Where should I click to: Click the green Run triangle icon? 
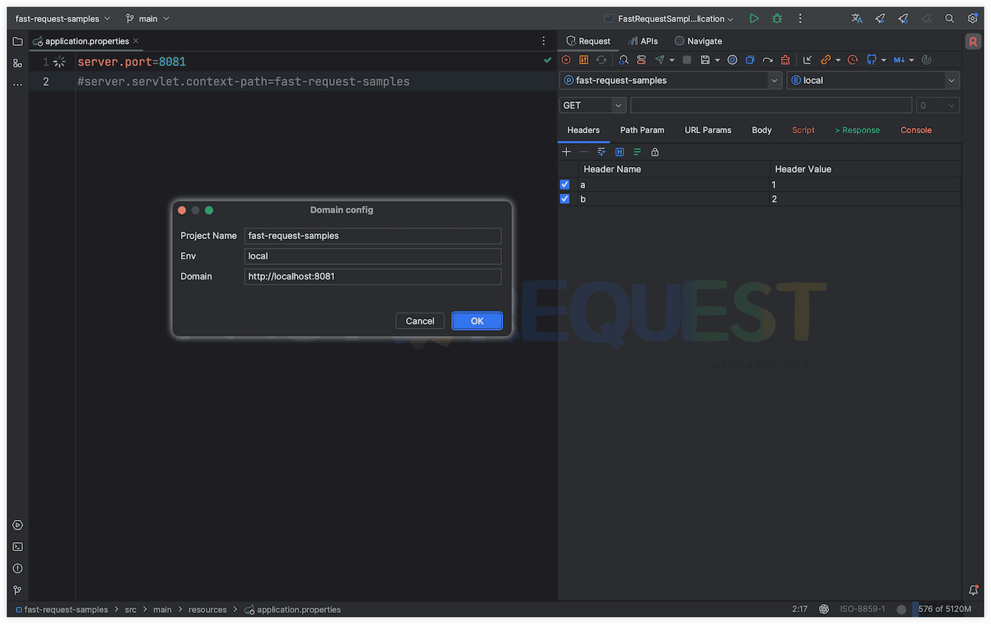(x=754, y=19)
